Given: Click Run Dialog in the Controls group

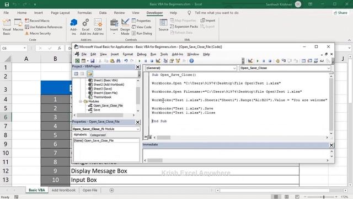Looking at the screenshot, I should tap(142, 33).
